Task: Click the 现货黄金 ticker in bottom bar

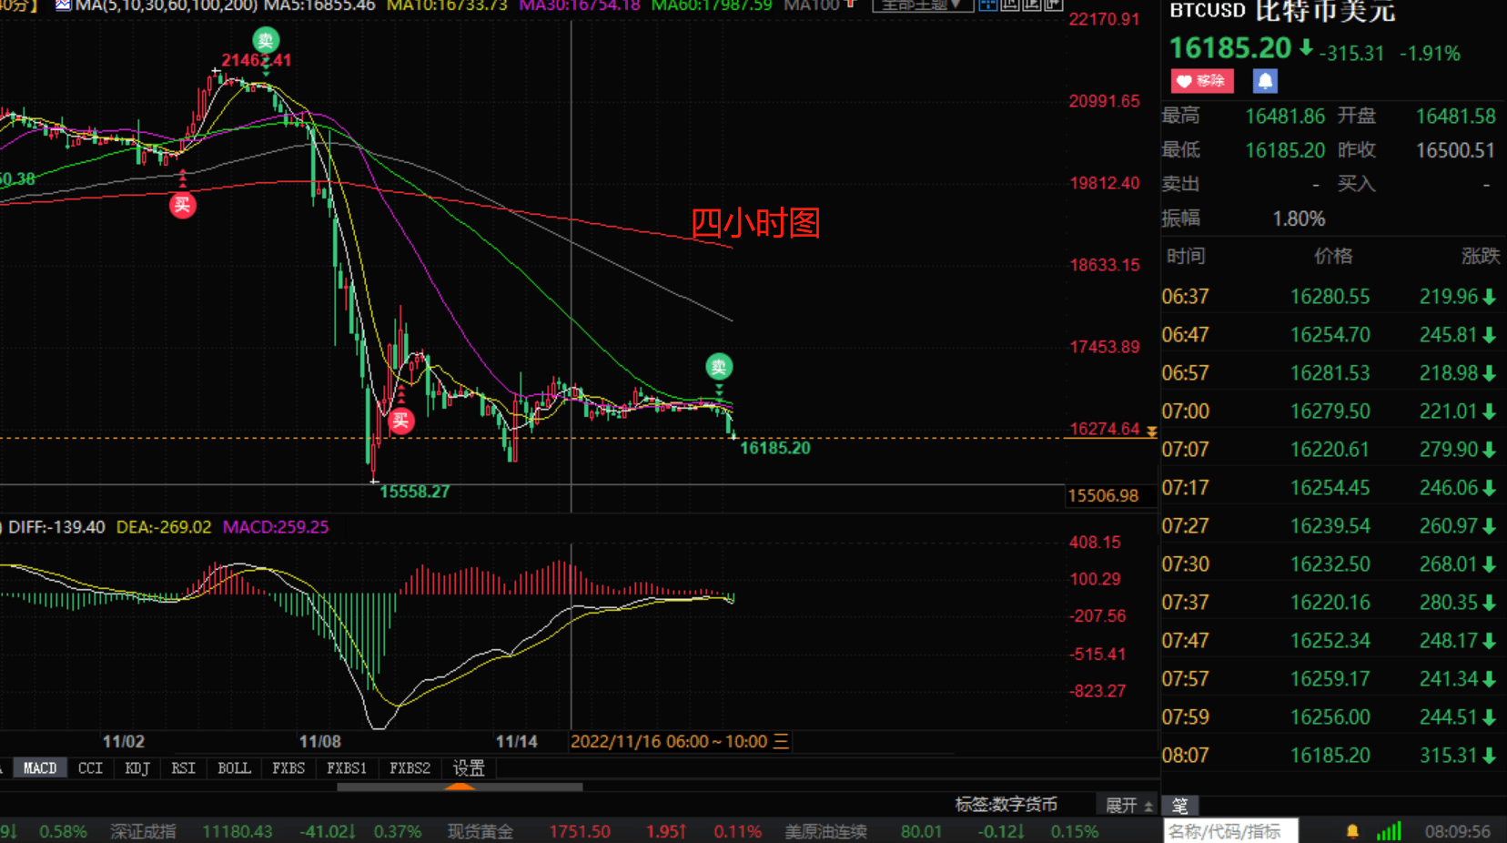Action: tap(480, 831)
